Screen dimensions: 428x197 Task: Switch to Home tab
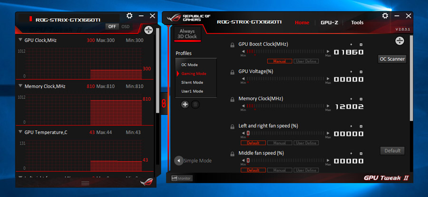point(302,23)
